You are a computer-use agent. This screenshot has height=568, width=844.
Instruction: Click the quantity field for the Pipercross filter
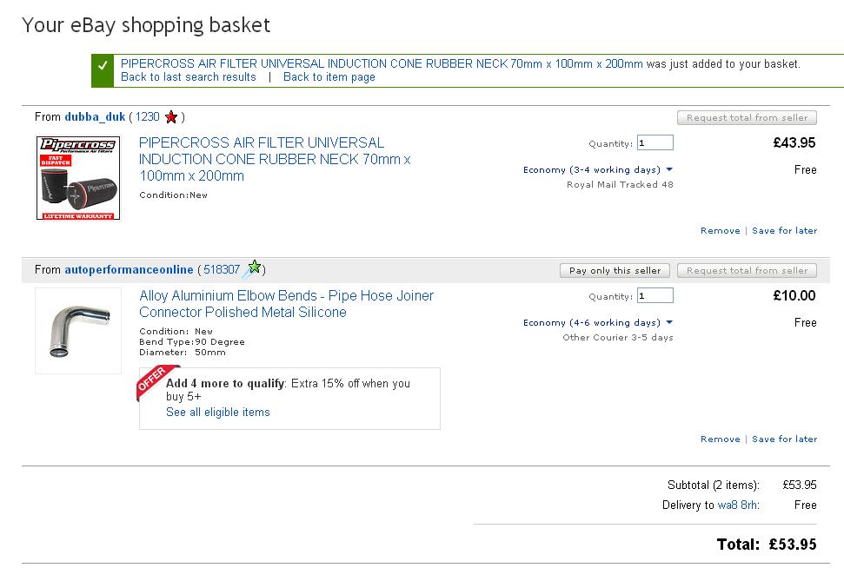pyautogui.click(x=655, y=143)
